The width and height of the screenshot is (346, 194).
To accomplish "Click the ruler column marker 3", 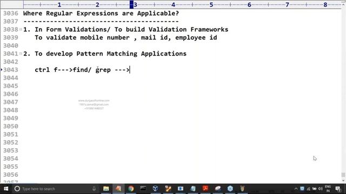I will point(135,5).
